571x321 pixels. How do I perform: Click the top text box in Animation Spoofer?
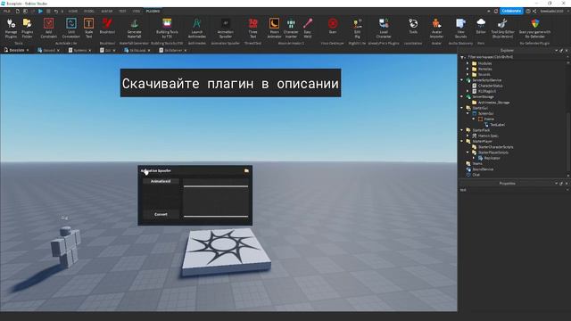(216, 183)
